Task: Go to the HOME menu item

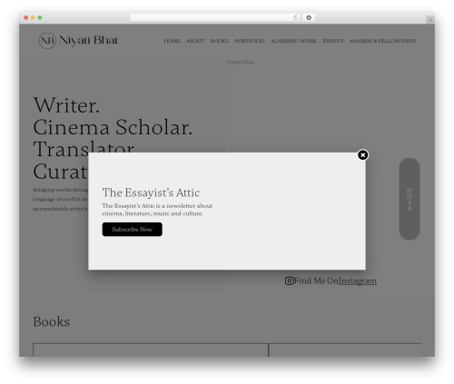Action: click(172, 41)
